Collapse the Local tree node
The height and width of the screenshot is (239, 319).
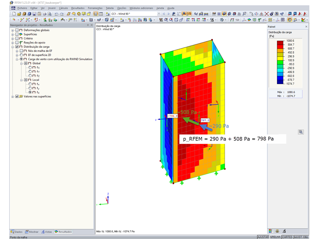point(21,80)
